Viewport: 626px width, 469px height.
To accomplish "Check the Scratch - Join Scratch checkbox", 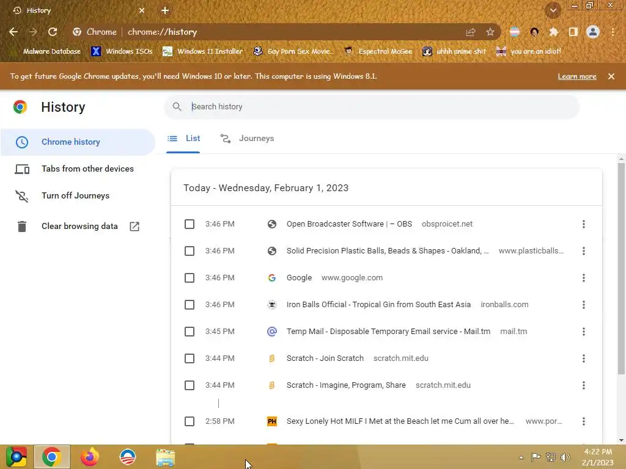I will point(190,358).
